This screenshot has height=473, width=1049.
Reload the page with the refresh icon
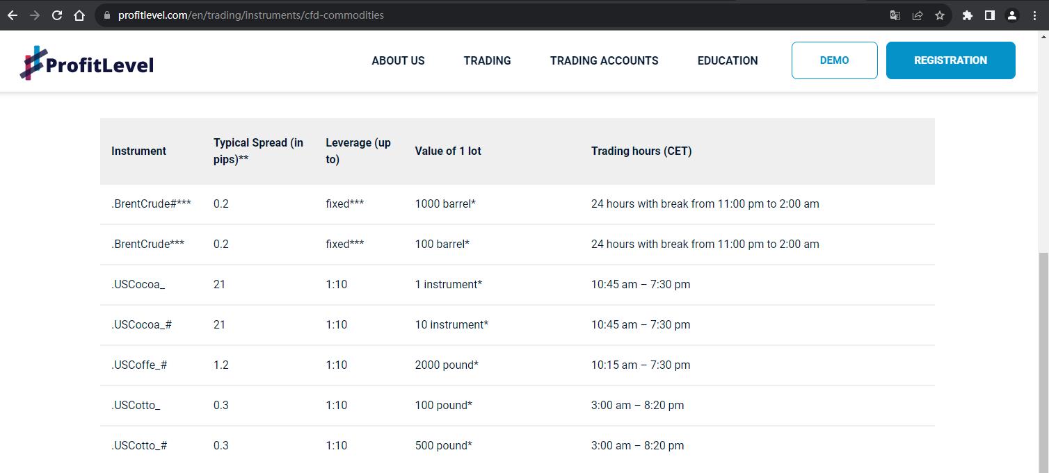(x=57, y=15)
